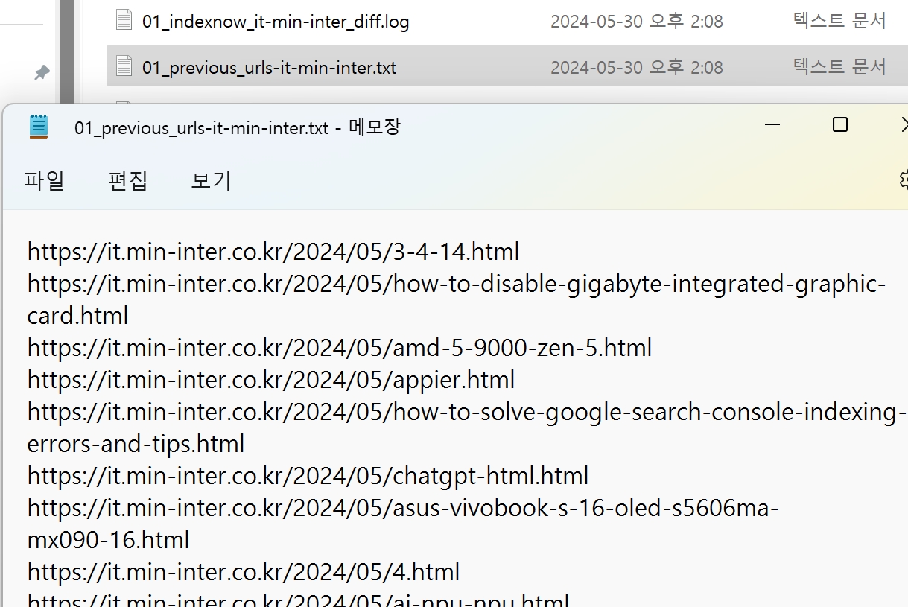Click the 3-4-14.html URL line
Image resolution: width=908 pixels, height=607 pixels.
(273, 251)
